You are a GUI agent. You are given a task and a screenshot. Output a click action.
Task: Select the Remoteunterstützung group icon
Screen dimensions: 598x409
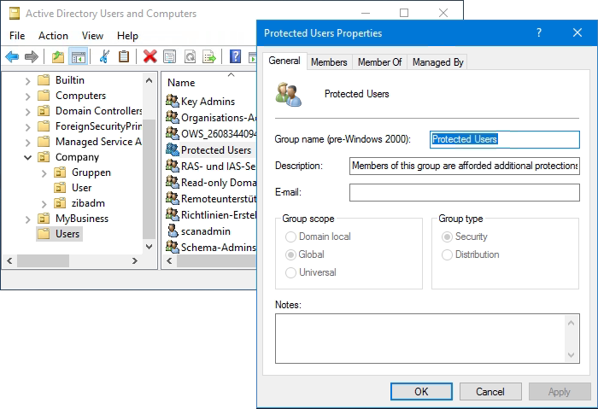[173, 198]
